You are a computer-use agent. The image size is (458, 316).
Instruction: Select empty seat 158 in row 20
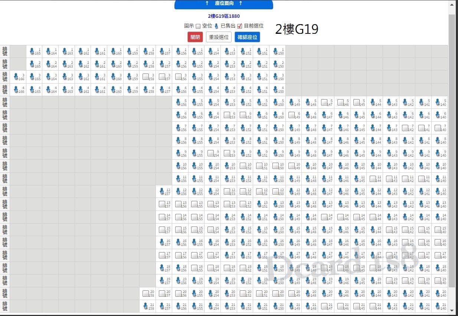(146, 293)
